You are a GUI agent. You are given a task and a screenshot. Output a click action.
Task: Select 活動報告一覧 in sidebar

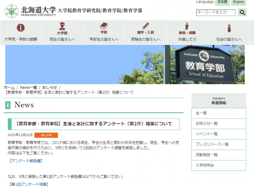coord(219,155)
